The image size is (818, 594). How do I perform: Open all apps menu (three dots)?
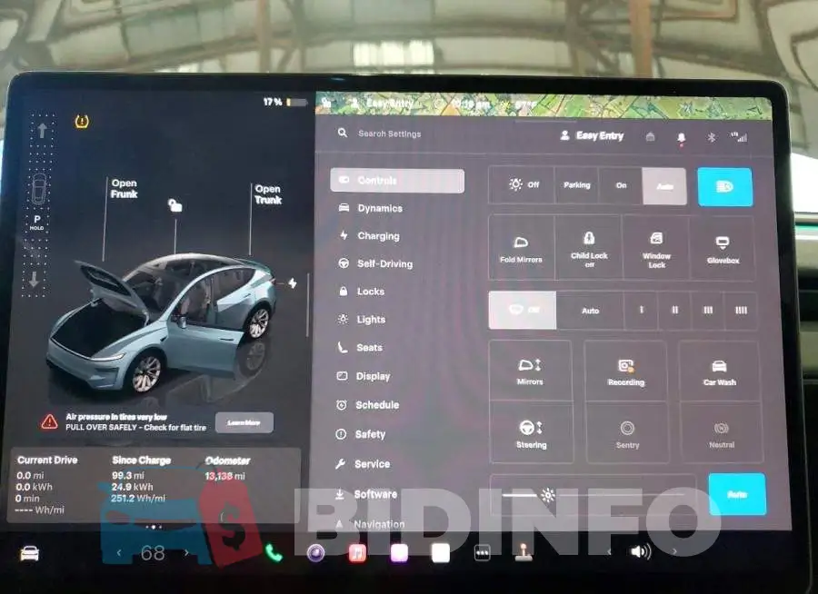(x=482, y=553)
